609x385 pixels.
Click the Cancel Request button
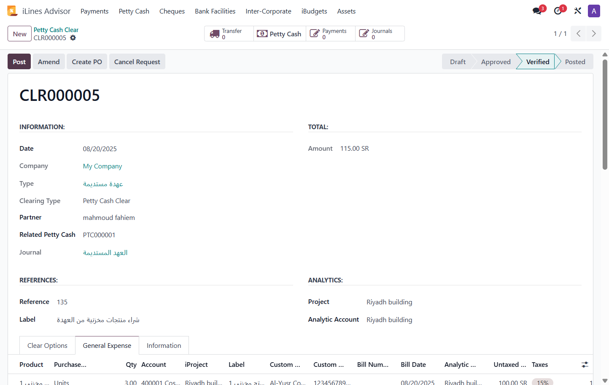tap(137, 62)
